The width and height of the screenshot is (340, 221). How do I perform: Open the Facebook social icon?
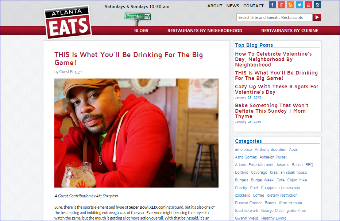click(x=273, y=5)
